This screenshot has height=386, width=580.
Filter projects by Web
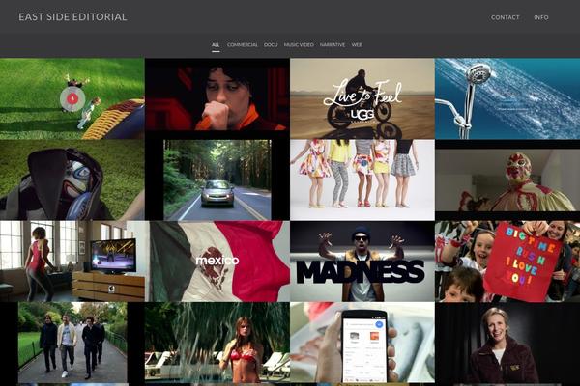click(x=357, y=44)
